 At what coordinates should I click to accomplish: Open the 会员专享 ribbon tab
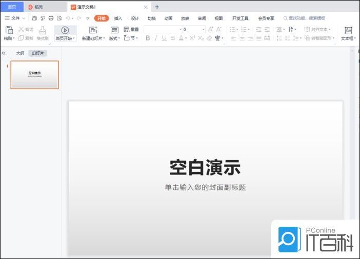pos(266,18)
